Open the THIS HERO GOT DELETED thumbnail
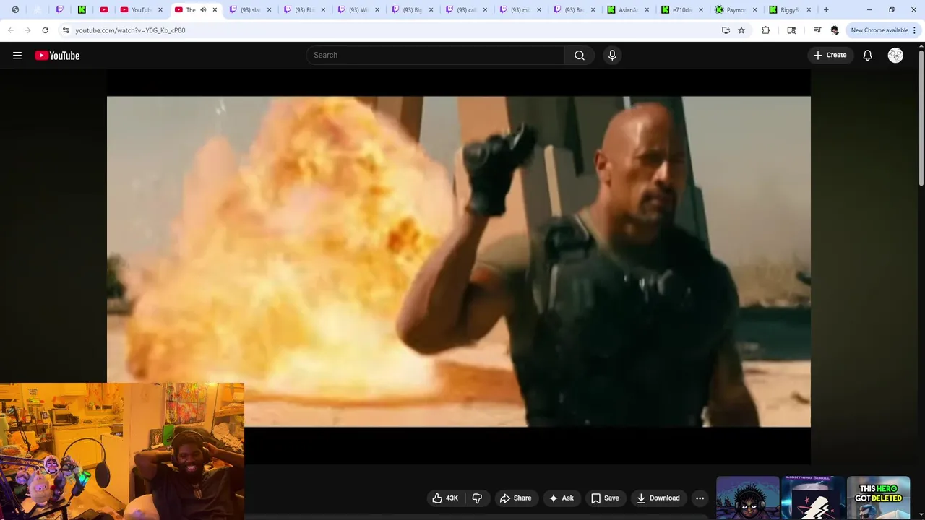The image size is (925, 520). point(878,498)
